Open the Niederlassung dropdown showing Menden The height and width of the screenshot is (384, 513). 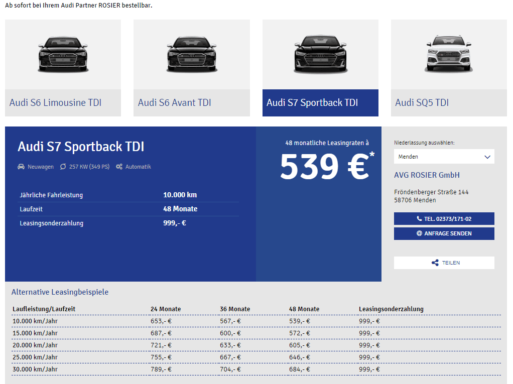coord(444,157)
